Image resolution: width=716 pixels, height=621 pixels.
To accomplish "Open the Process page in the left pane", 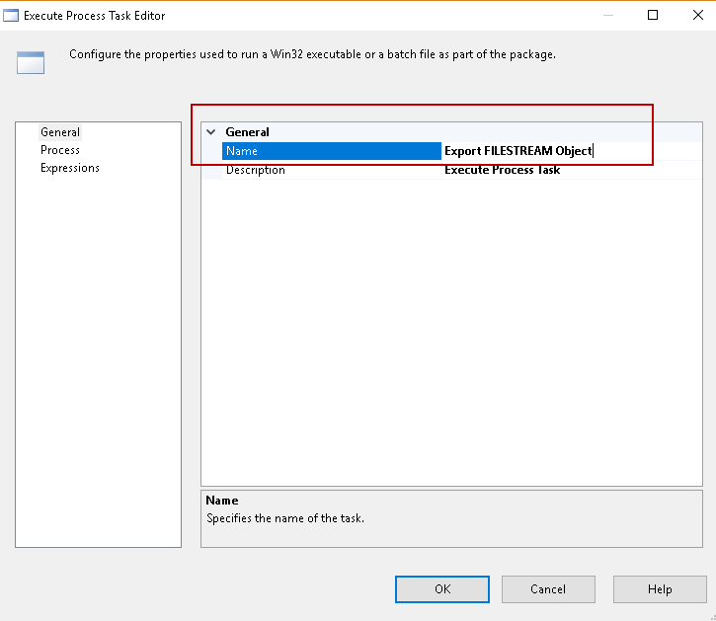I will click(x=60, y=150).
